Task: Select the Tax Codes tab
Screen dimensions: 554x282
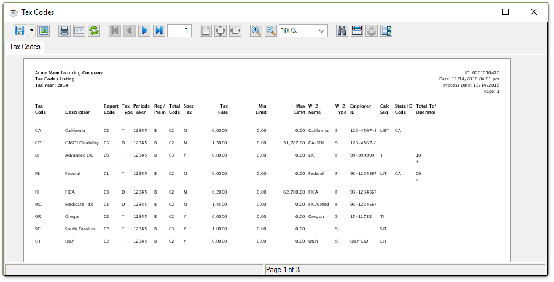Action: tap(25, 47)
